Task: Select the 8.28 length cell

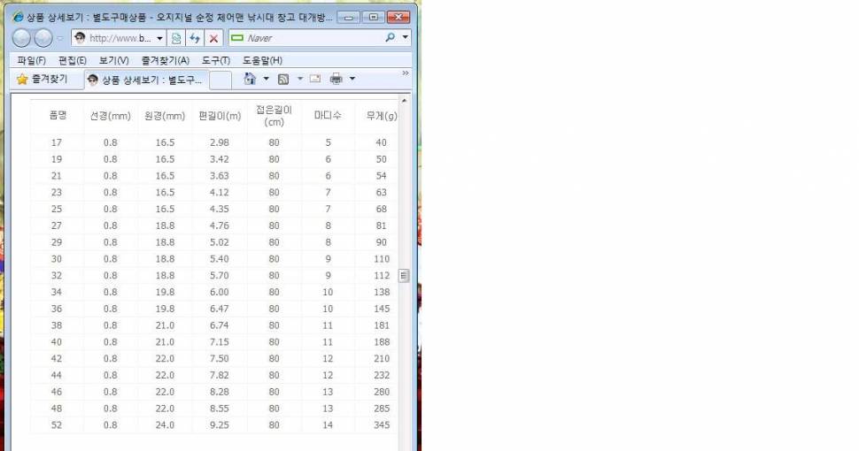Action: coord(219,392)
